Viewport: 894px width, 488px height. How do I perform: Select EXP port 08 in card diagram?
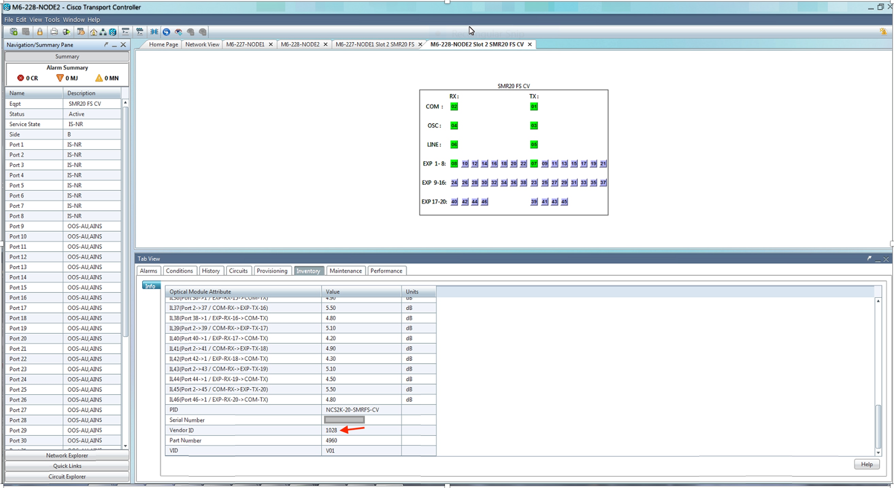pyautogui.click(x=454, y=163)
